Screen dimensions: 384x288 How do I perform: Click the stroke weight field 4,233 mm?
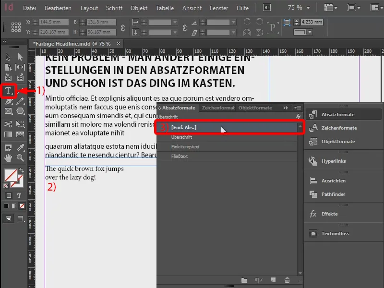tap(312, 22)
